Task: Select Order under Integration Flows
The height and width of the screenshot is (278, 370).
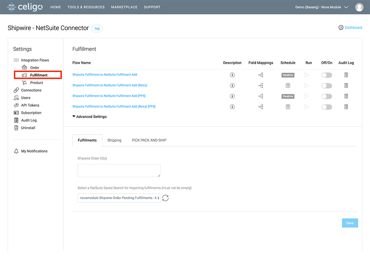Action: pyautogui.click(x=34, y=68)
